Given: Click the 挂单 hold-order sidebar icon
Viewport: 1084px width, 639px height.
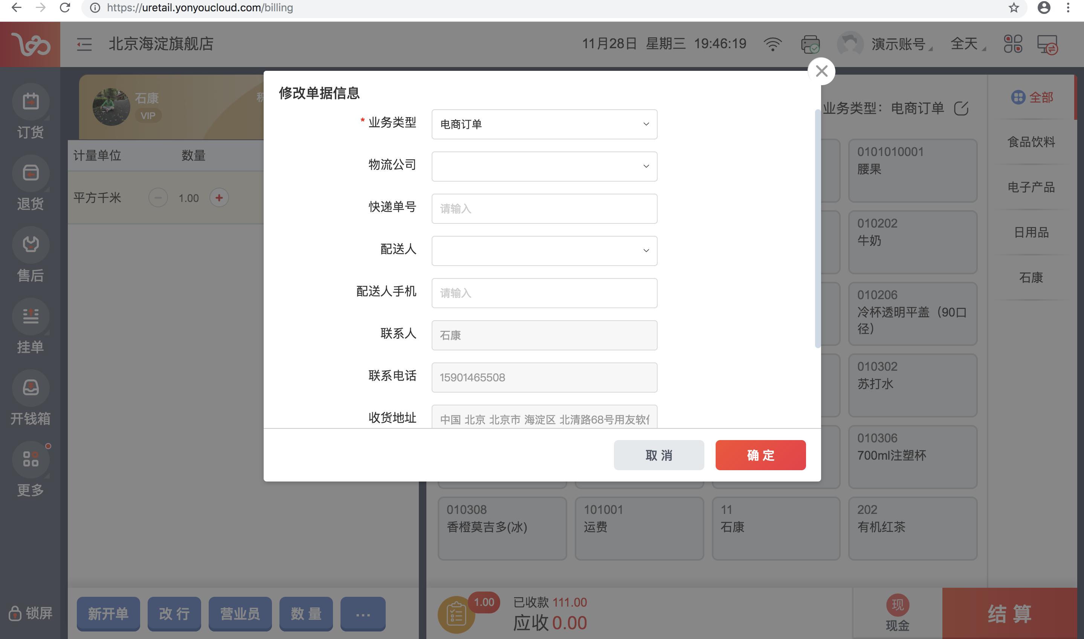Looking at the screenshot, I should pyautogui.click(x=30, y=316).
